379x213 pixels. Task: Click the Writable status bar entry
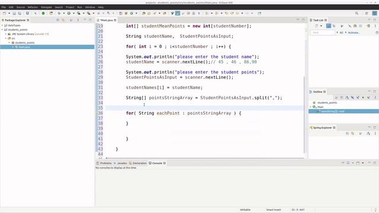[245, 210]
